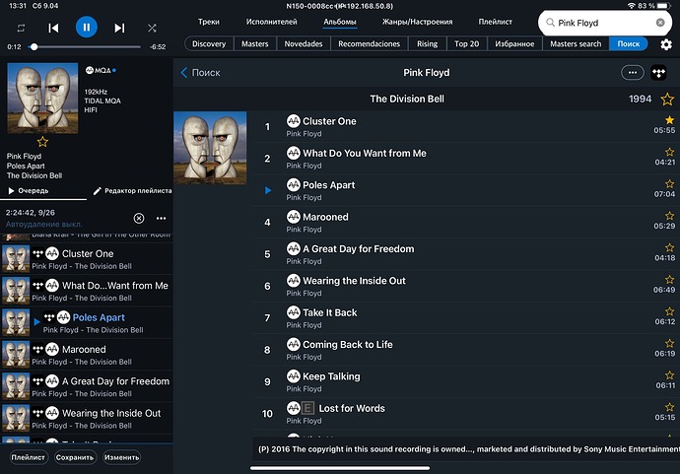
Task: Click the MQA logo in now playing panel
Action: click(x=99, y=70)
